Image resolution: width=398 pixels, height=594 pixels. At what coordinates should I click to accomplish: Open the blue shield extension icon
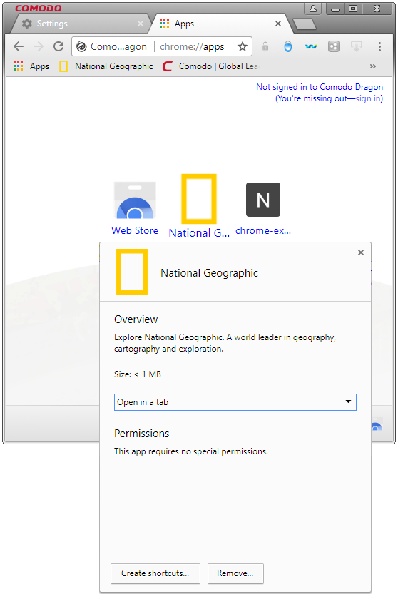[288, 46]
